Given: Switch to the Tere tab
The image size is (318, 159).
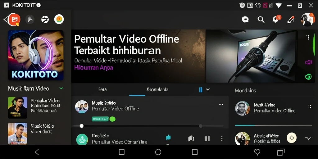Looking at the screenshot, I should [x=102, y=89].
